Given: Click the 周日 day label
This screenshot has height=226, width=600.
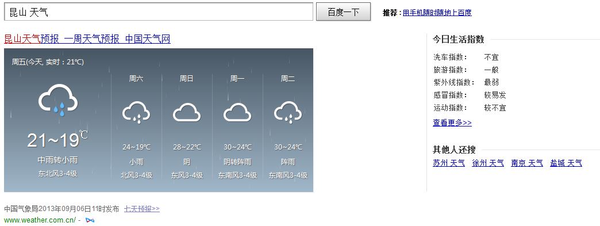Looking at the screenshot, I should point(187,79).
